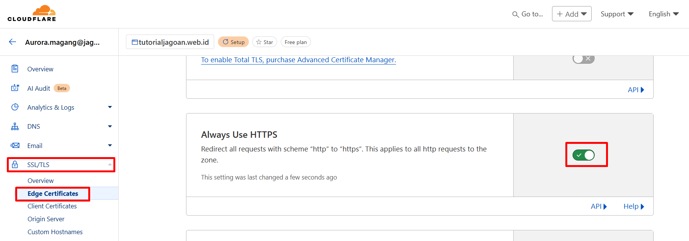The width and height of the screenshot is (689, 241).
Task: Click the tutorialjagoan.web.id domain button
Action: (x=170, y=42)
